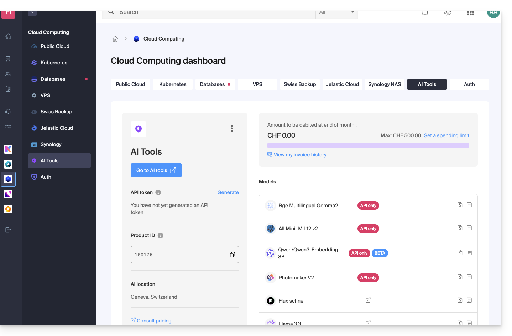Click the info icon next to API token
512x336 pixels.
(158, 192)
